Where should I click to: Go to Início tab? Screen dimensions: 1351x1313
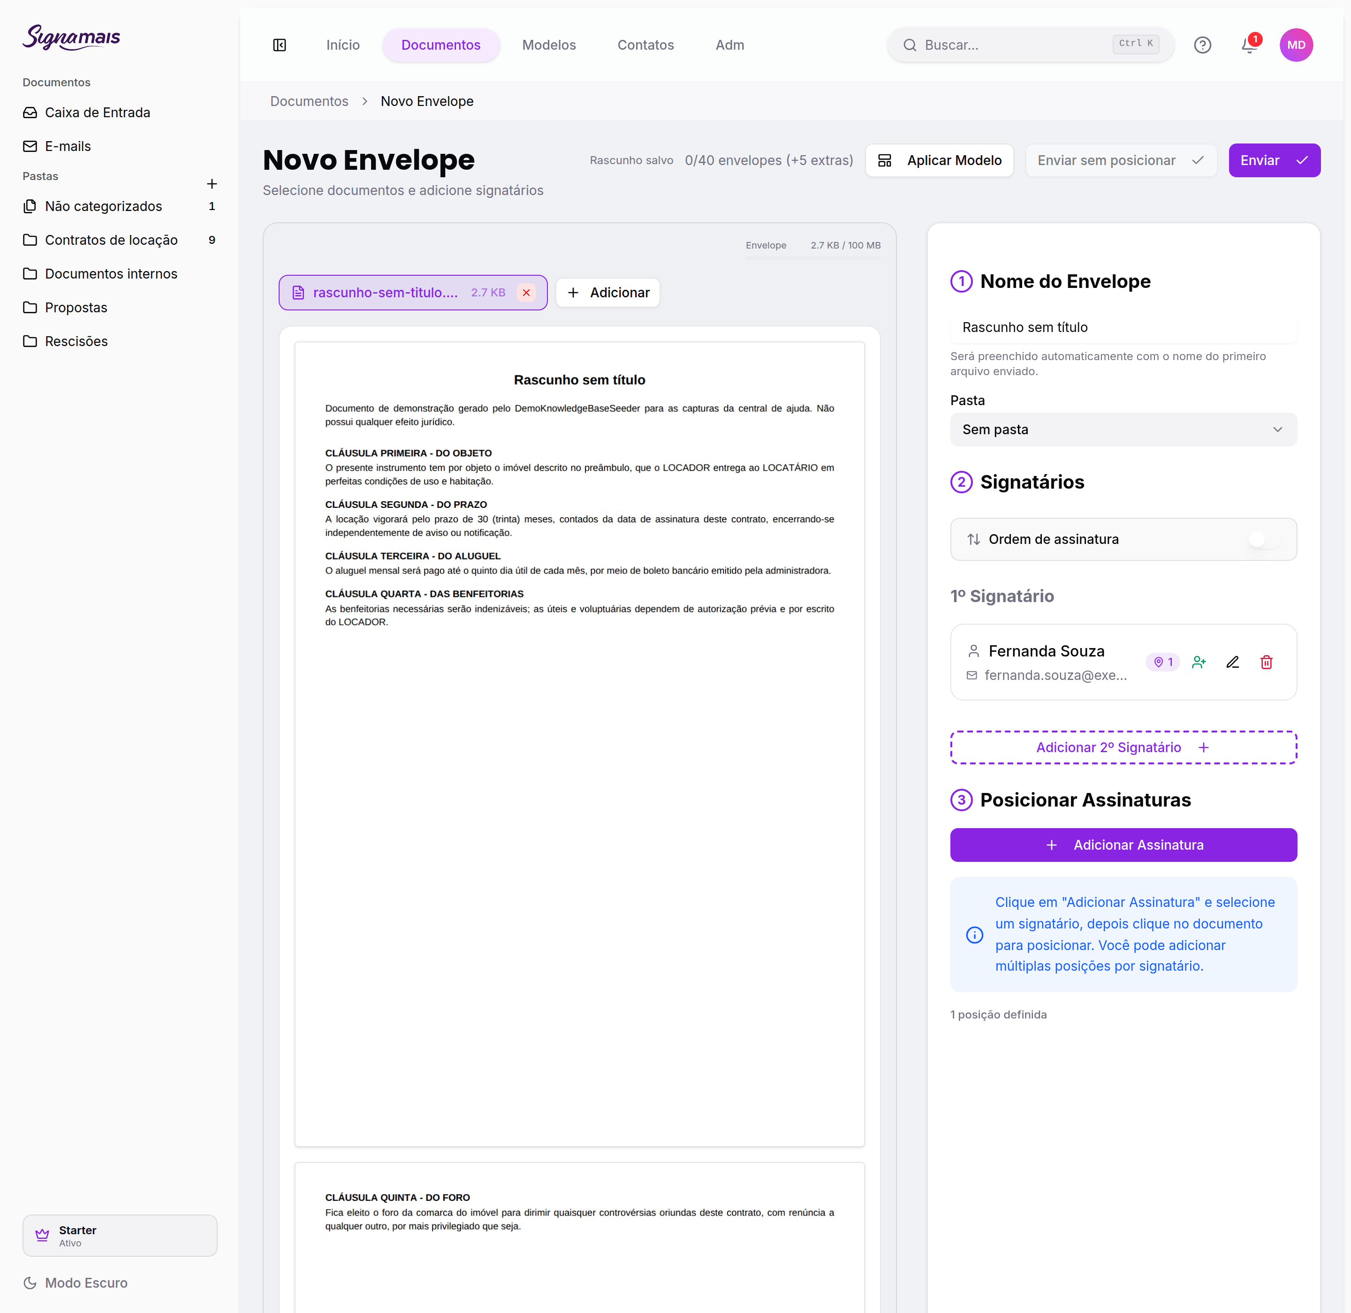coord(343,45)
